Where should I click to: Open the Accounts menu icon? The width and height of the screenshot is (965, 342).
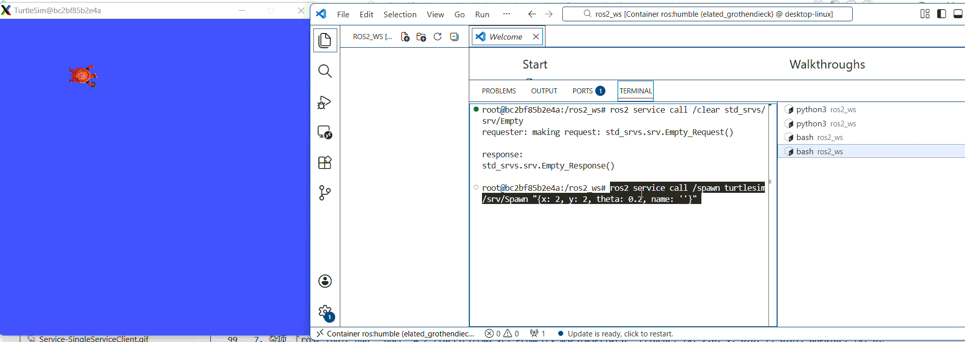click(325, 281)
